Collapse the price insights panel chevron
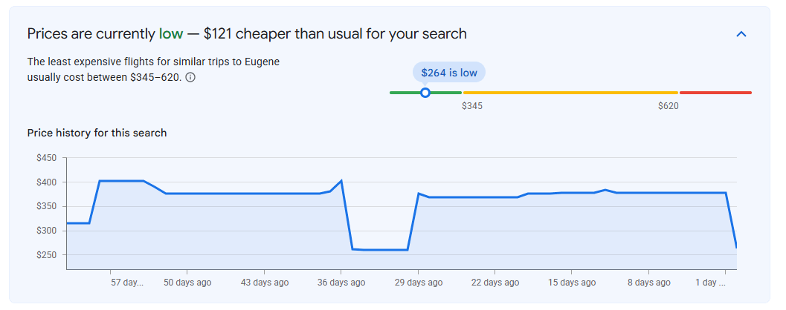This screenshot has width=786, height=310. coord(741,34)
